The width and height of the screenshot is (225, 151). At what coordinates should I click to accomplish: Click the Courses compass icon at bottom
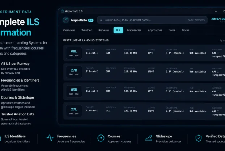pos(101,138)
